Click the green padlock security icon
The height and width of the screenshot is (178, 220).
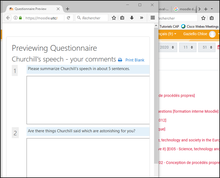20,18
